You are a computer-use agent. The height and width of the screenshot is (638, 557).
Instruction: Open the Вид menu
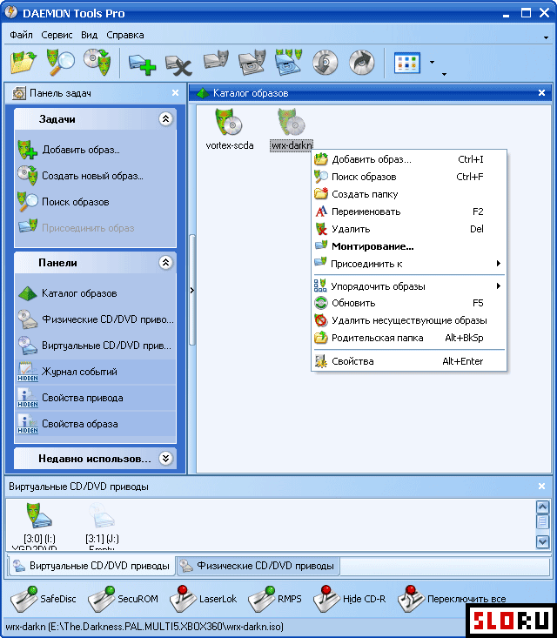point(89,35)
